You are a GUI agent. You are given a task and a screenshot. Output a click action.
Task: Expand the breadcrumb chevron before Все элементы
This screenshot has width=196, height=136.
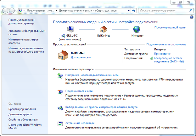25,11
